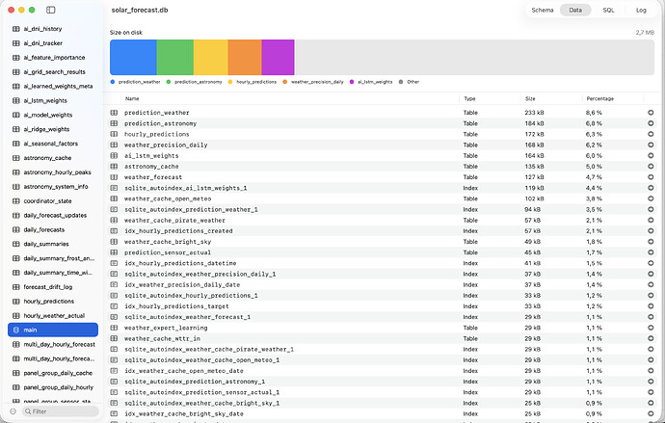Screen dimensions: 665x423
Task: Click green prediction_astronomy bar segment
Action: (175, 57)
